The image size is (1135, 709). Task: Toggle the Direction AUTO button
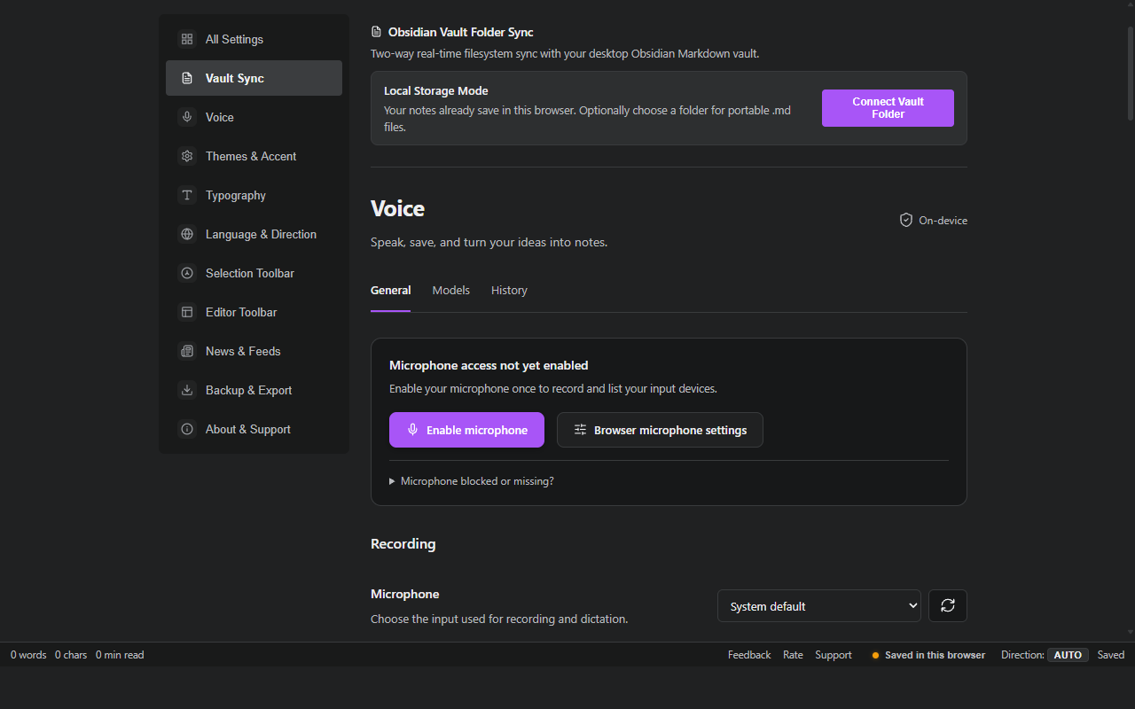(1068, 655)
